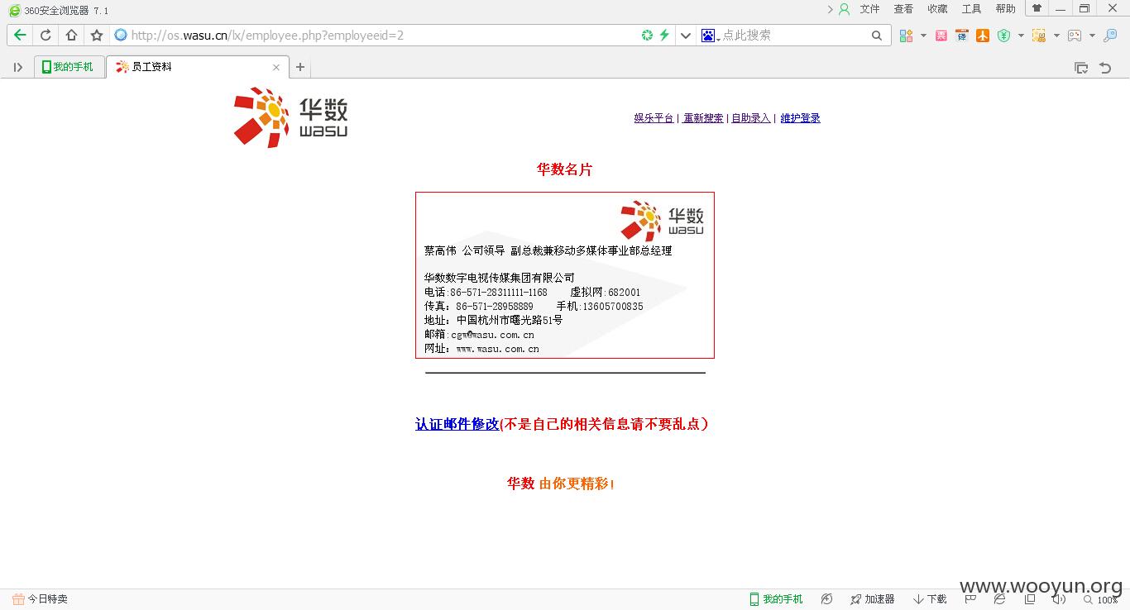1130x610 pixels.
Task: Click the 100% zoom level control
Action: coord(1100,600)
